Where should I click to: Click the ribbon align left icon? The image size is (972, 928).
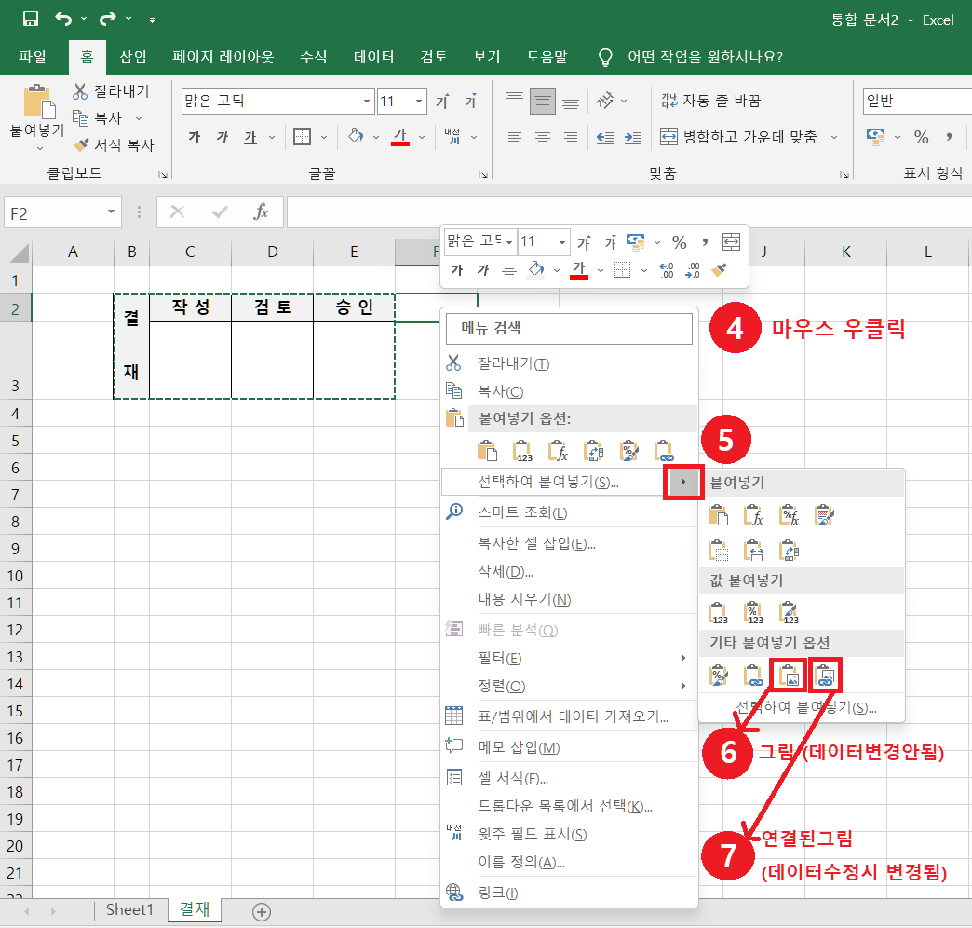pyautogui.click(x=515, y=136)
